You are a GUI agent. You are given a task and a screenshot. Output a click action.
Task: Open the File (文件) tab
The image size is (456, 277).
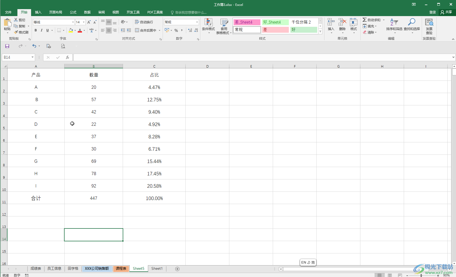coord(8,12)
